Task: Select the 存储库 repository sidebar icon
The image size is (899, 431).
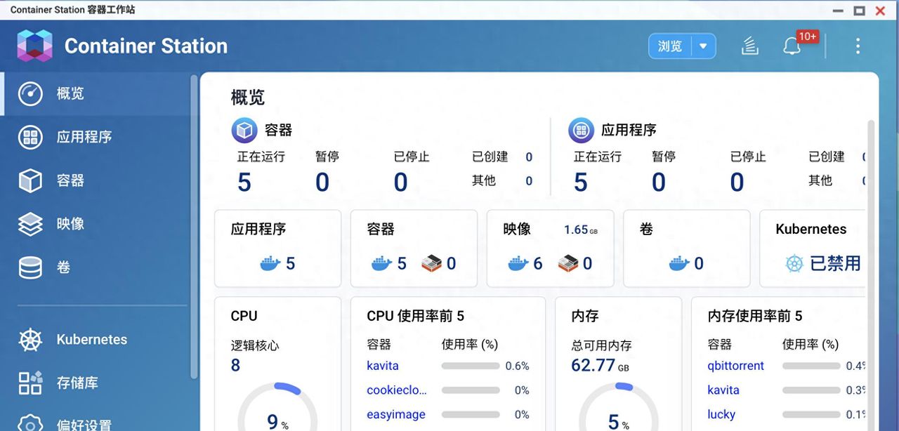Action: pos(30,383)
